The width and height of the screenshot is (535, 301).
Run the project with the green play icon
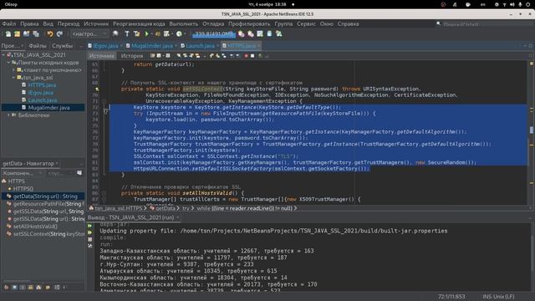click(147, 33)
